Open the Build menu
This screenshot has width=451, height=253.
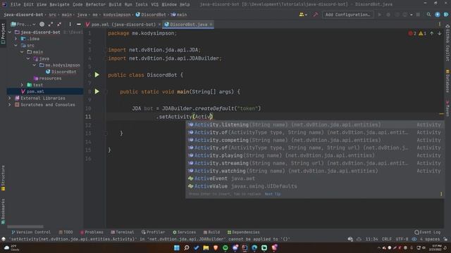(115, 4)
